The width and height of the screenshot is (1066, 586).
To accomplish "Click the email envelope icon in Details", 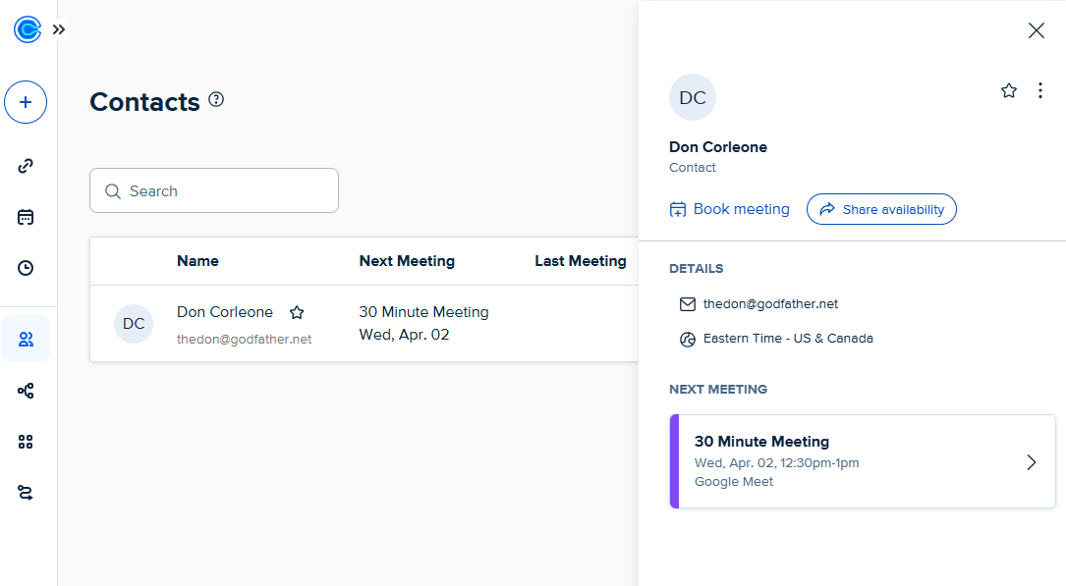I will click(688, 304).
